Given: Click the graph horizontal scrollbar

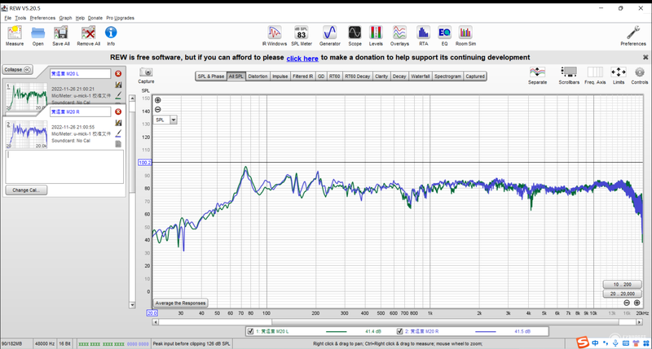Looking at the screenshot, I should click(x=445, y=322).
